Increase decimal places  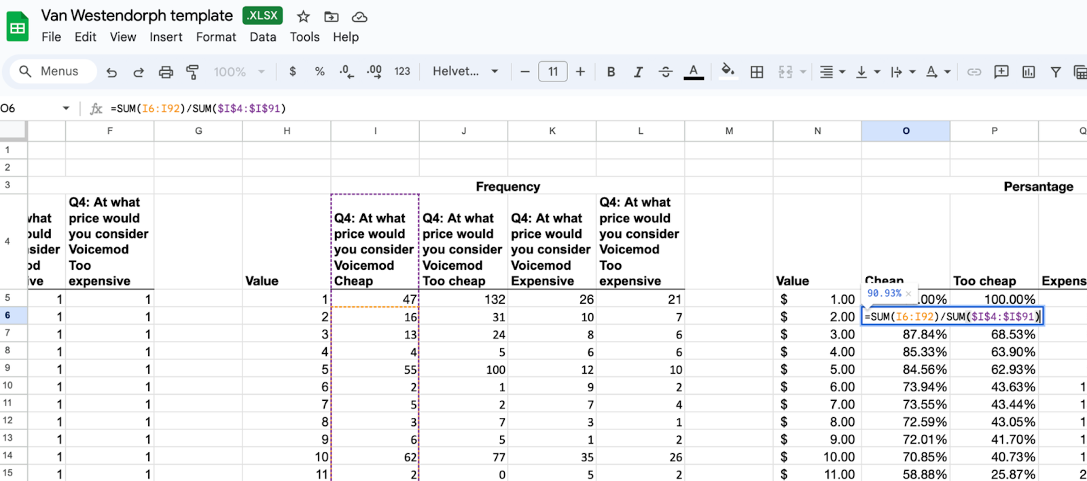click(x=374, y=71)
